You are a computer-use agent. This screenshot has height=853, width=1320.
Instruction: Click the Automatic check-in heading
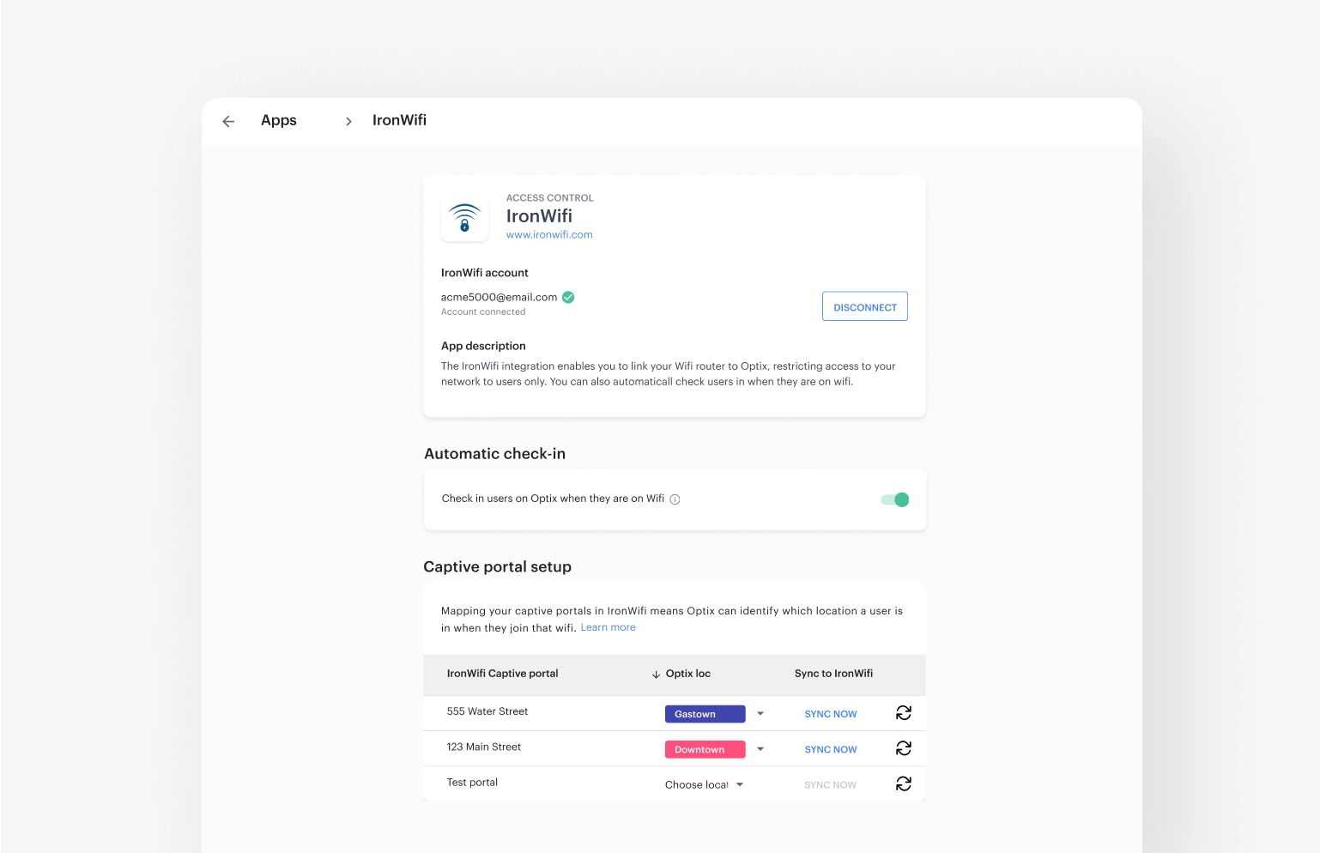point(495,453)
